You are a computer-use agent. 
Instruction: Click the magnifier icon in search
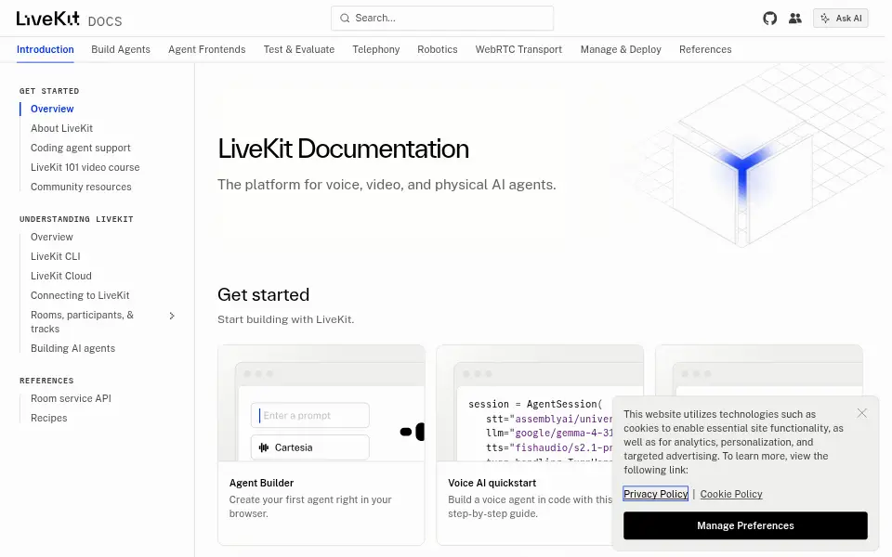(x=345, y=19)
